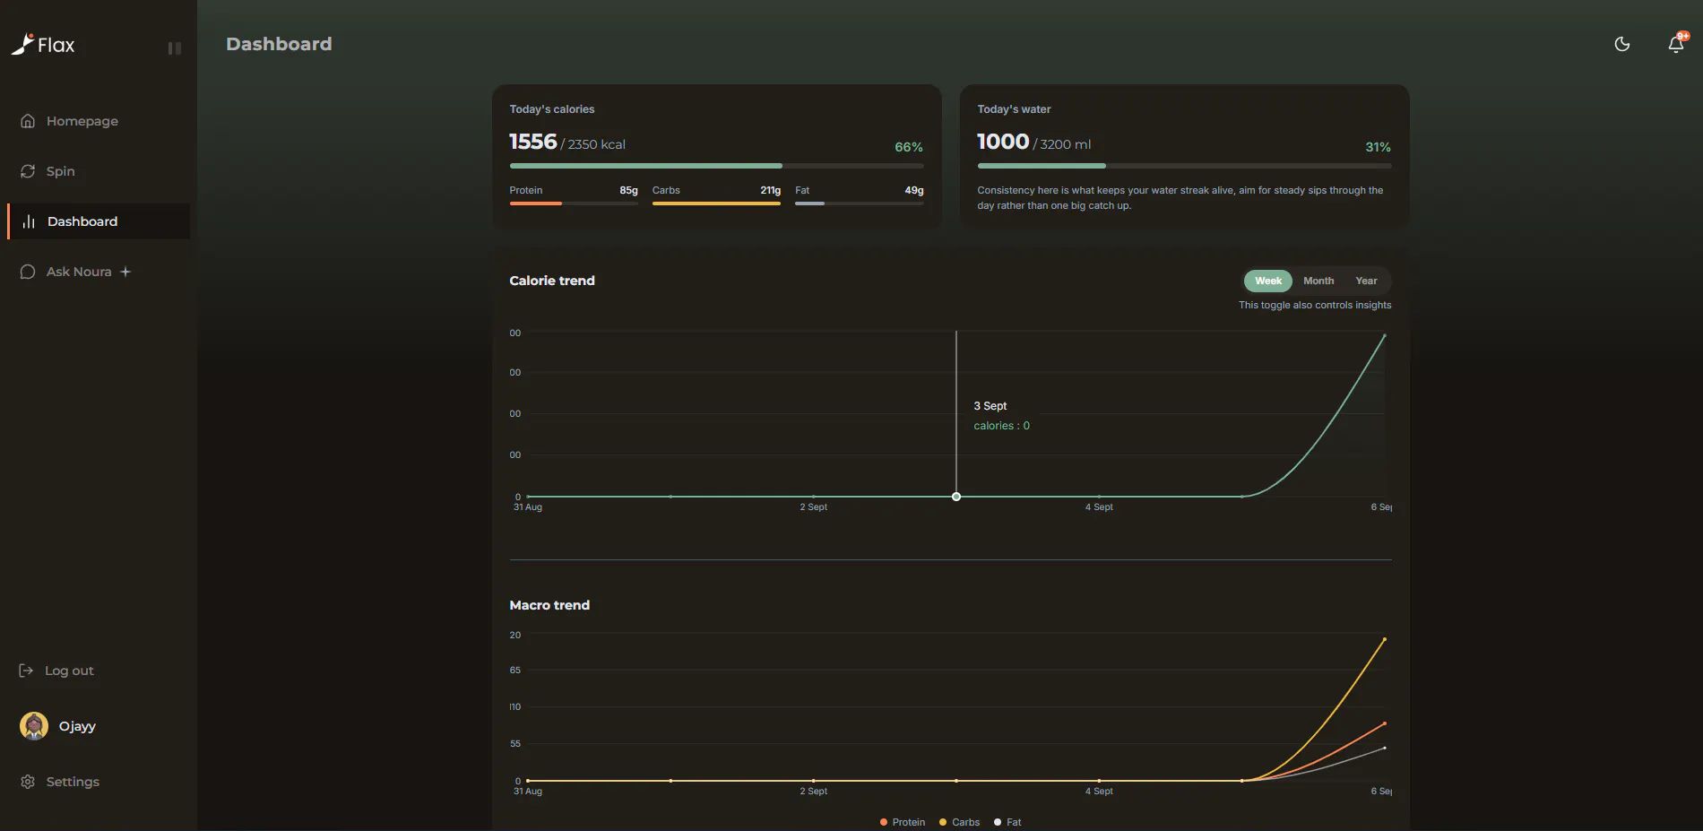
Task: Click the Calorie trend heading
Action: 552,281
